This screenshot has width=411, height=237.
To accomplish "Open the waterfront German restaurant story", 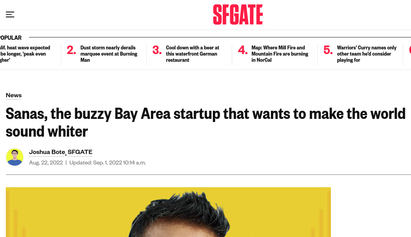I will (x=192, y=54).
